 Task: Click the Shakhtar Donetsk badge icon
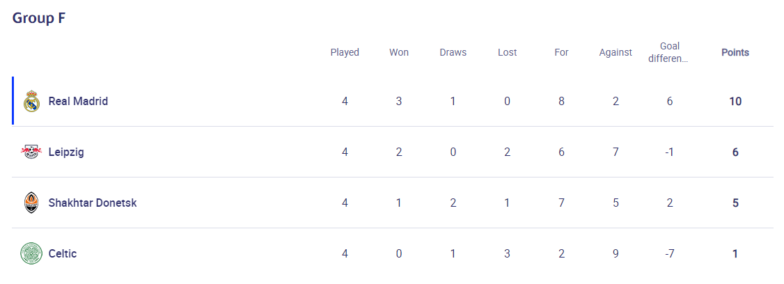[x=31, y=203]
